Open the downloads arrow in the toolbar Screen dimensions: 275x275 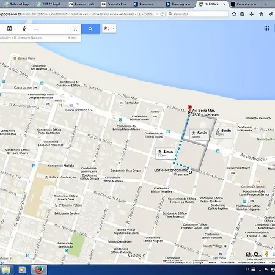point(252,14)
